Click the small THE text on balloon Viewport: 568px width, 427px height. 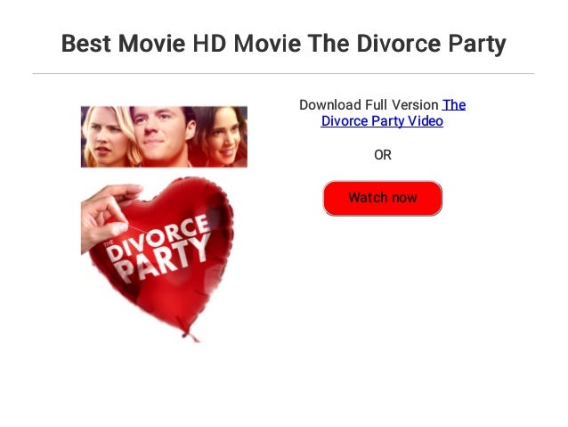109,244
